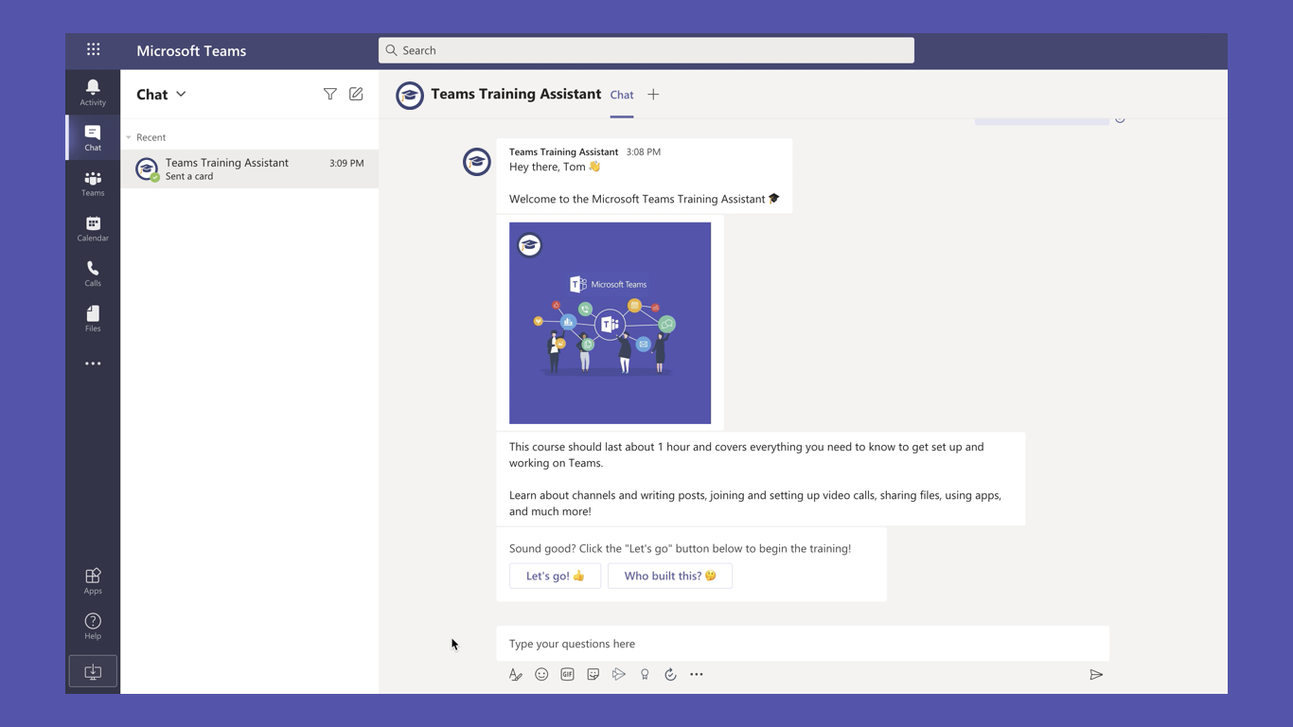Open the Microsoft Teams illustration image
The width and height of the screenshot is (1293, 727).
click(610, 323)
